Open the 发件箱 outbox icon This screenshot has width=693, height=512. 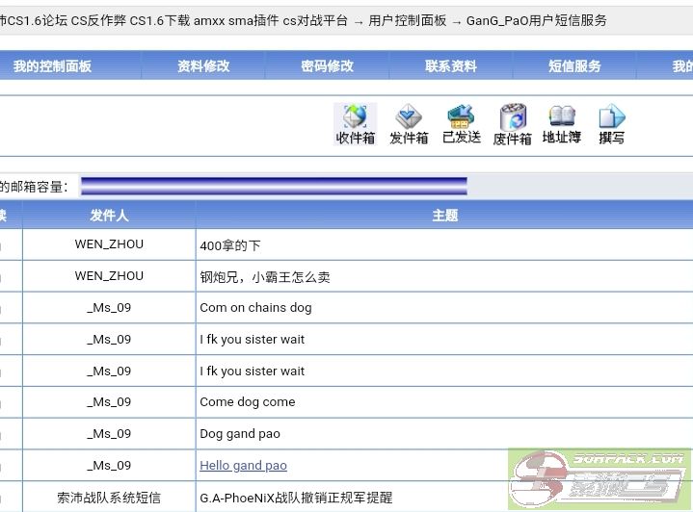pos(409,124)
